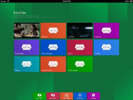Create a New Folder from the toolbar
This screenshot has width=133, height=100.
point(39,96)
